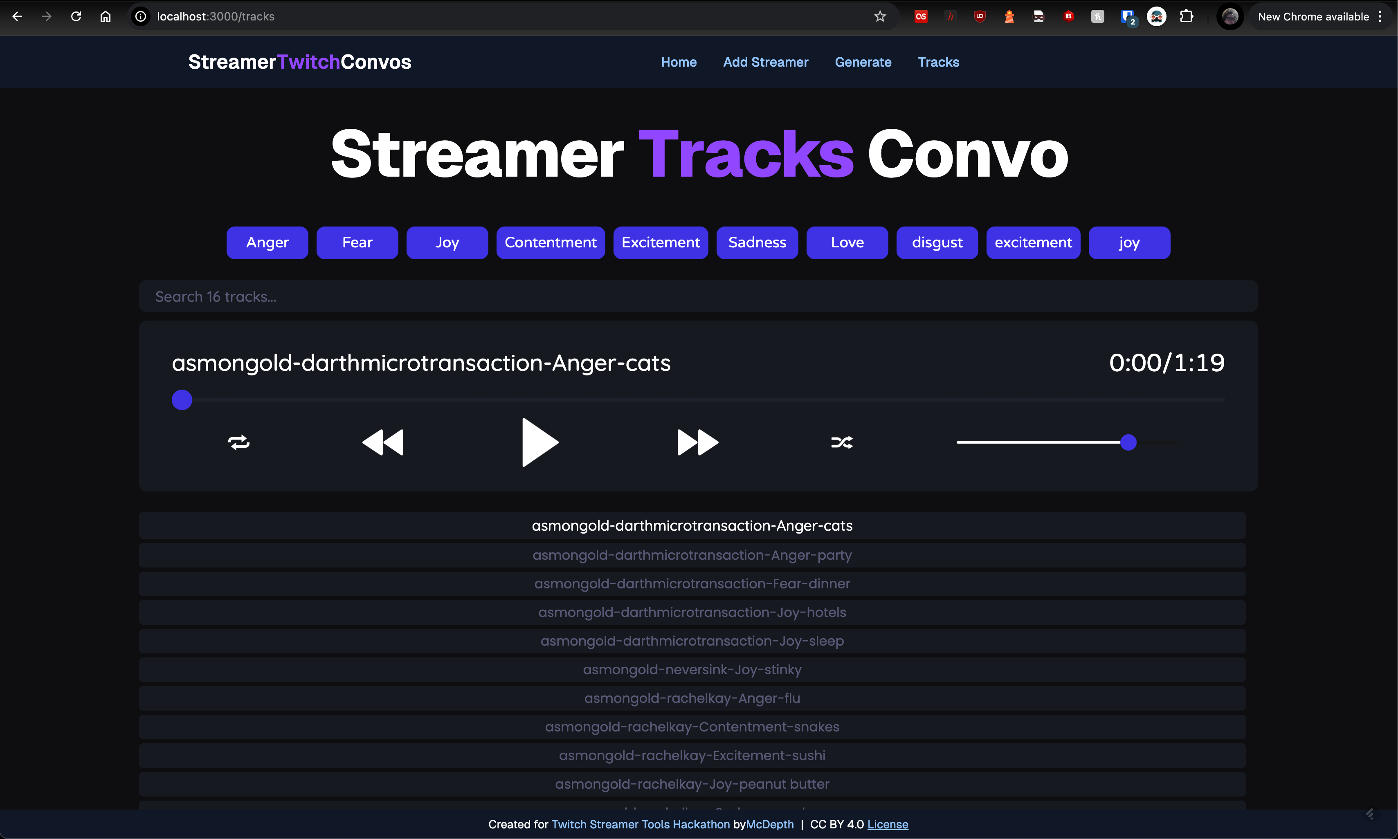Reload the page in browser
Image resolution: width=1398 pixels, height=839 pixels.
(76, 16)
